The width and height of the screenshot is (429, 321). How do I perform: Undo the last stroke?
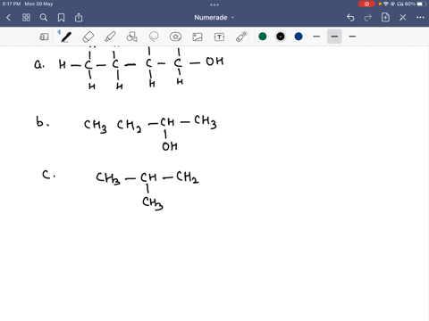[350, 18]
